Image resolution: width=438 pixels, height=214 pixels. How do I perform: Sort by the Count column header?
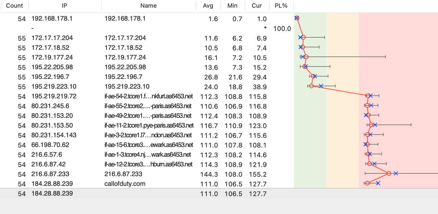tap(14, 5)
